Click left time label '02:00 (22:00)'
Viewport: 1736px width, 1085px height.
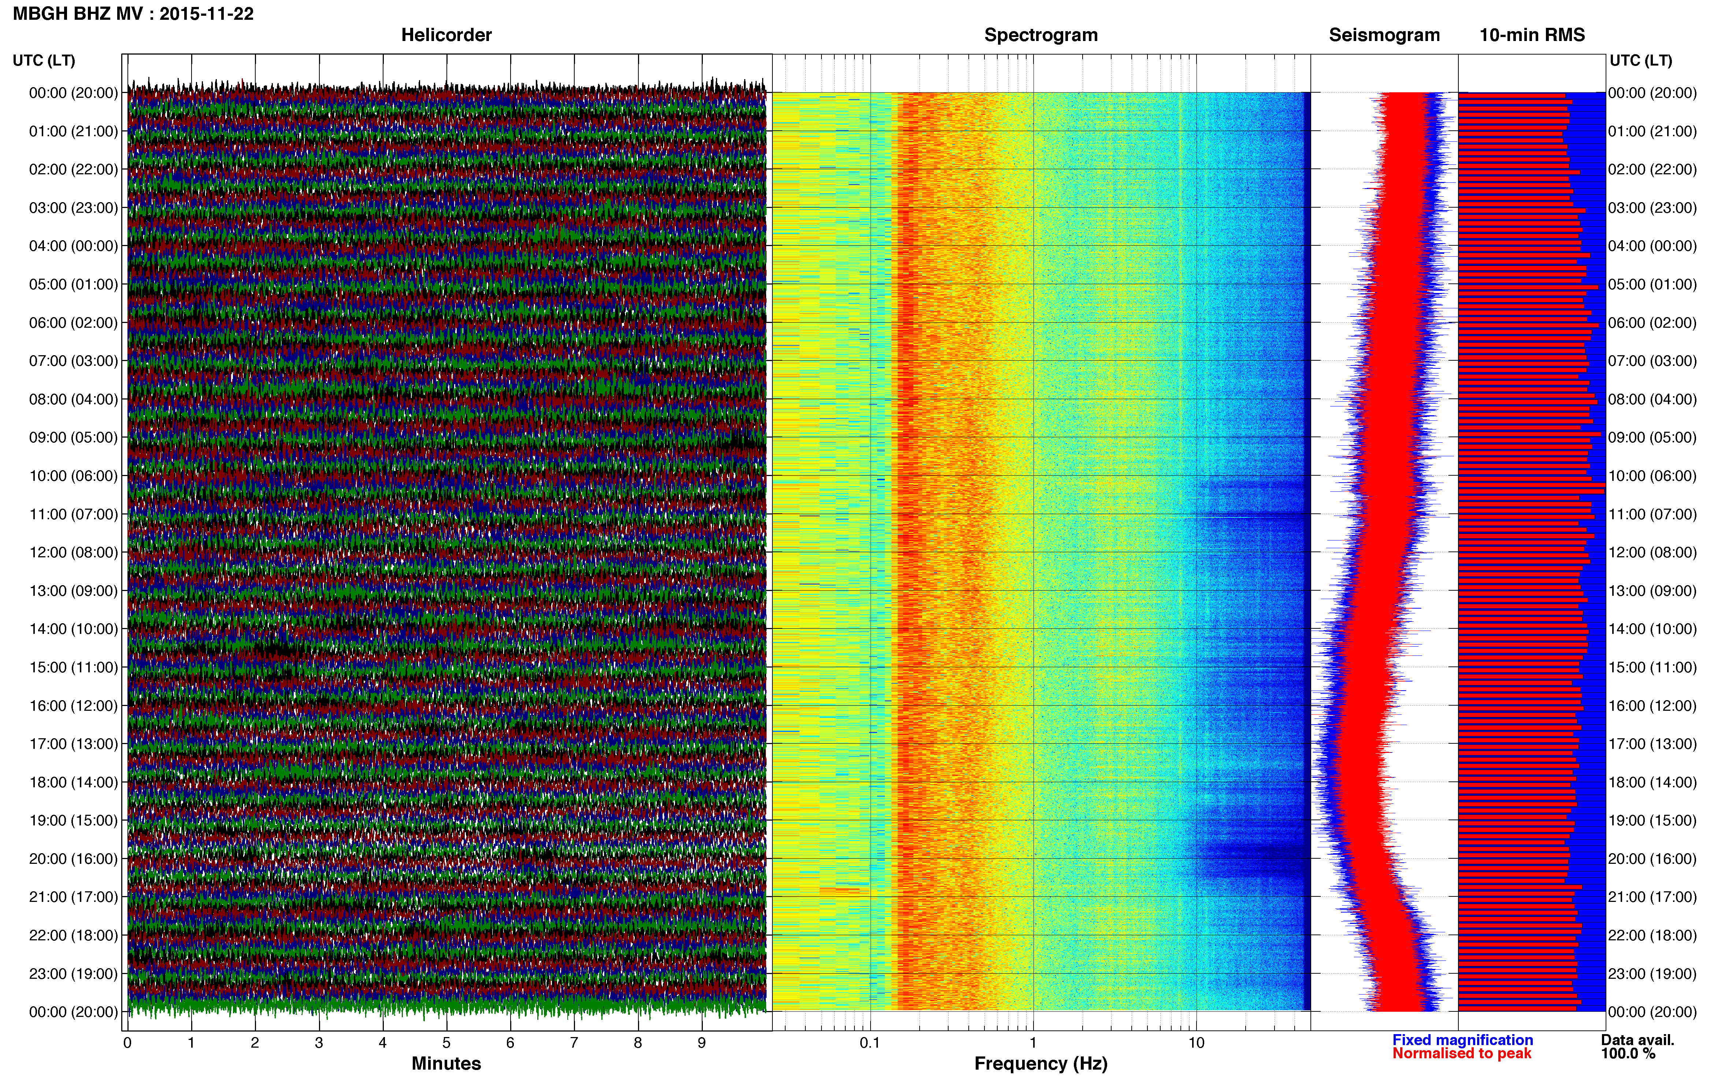click(73, 169)
